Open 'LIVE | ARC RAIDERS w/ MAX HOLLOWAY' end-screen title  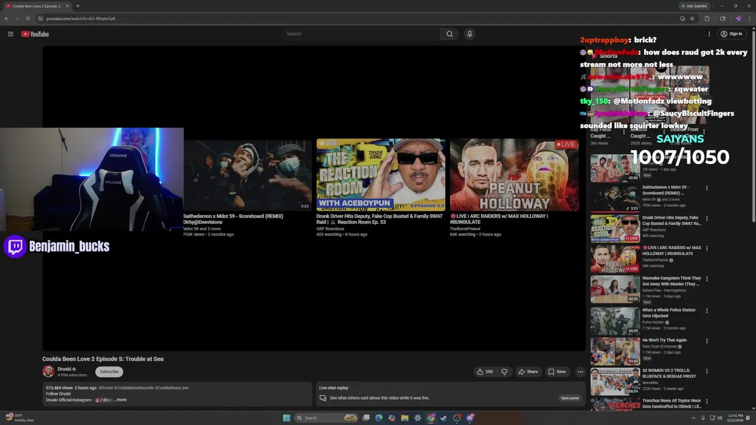coord(499,219)
